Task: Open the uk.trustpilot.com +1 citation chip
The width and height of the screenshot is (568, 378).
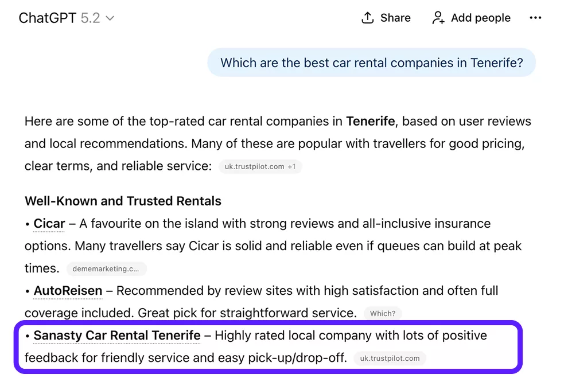Action: tap(260, 167)
